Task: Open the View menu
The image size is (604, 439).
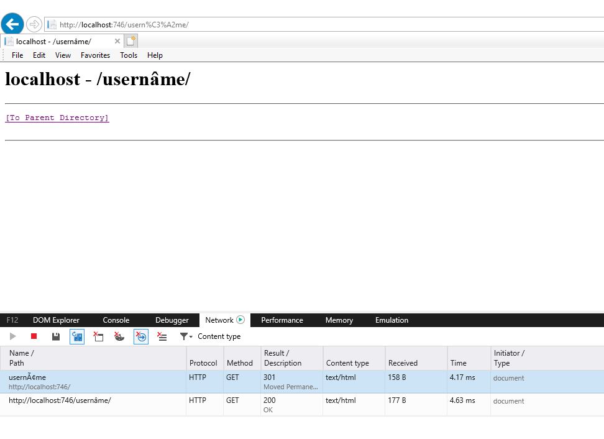Action: click(x=63, y=55)
